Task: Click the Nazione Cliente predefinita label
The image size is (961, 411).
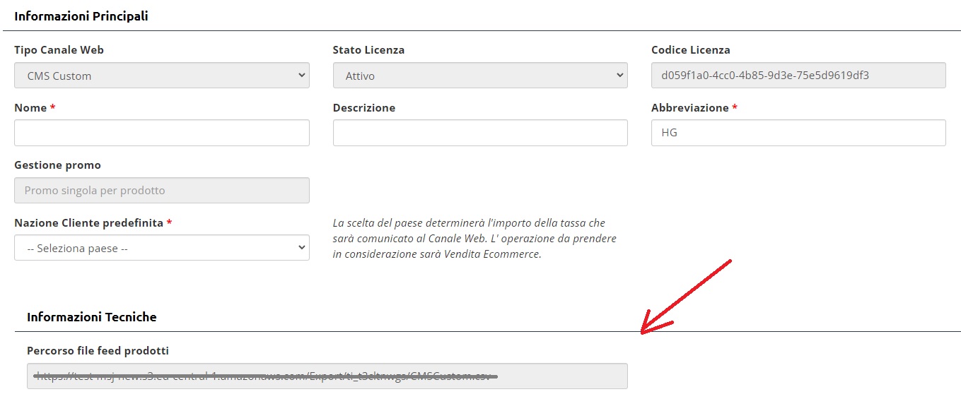Action: point(88,222)
